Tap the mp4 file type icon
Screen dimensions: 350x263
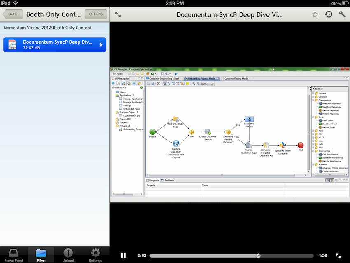tap(12, 45)
